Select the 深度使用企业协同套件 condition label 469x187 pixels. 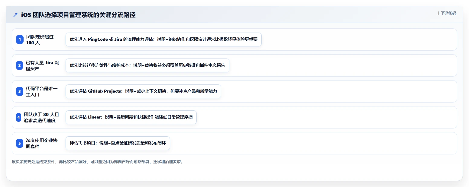point(42,143)
